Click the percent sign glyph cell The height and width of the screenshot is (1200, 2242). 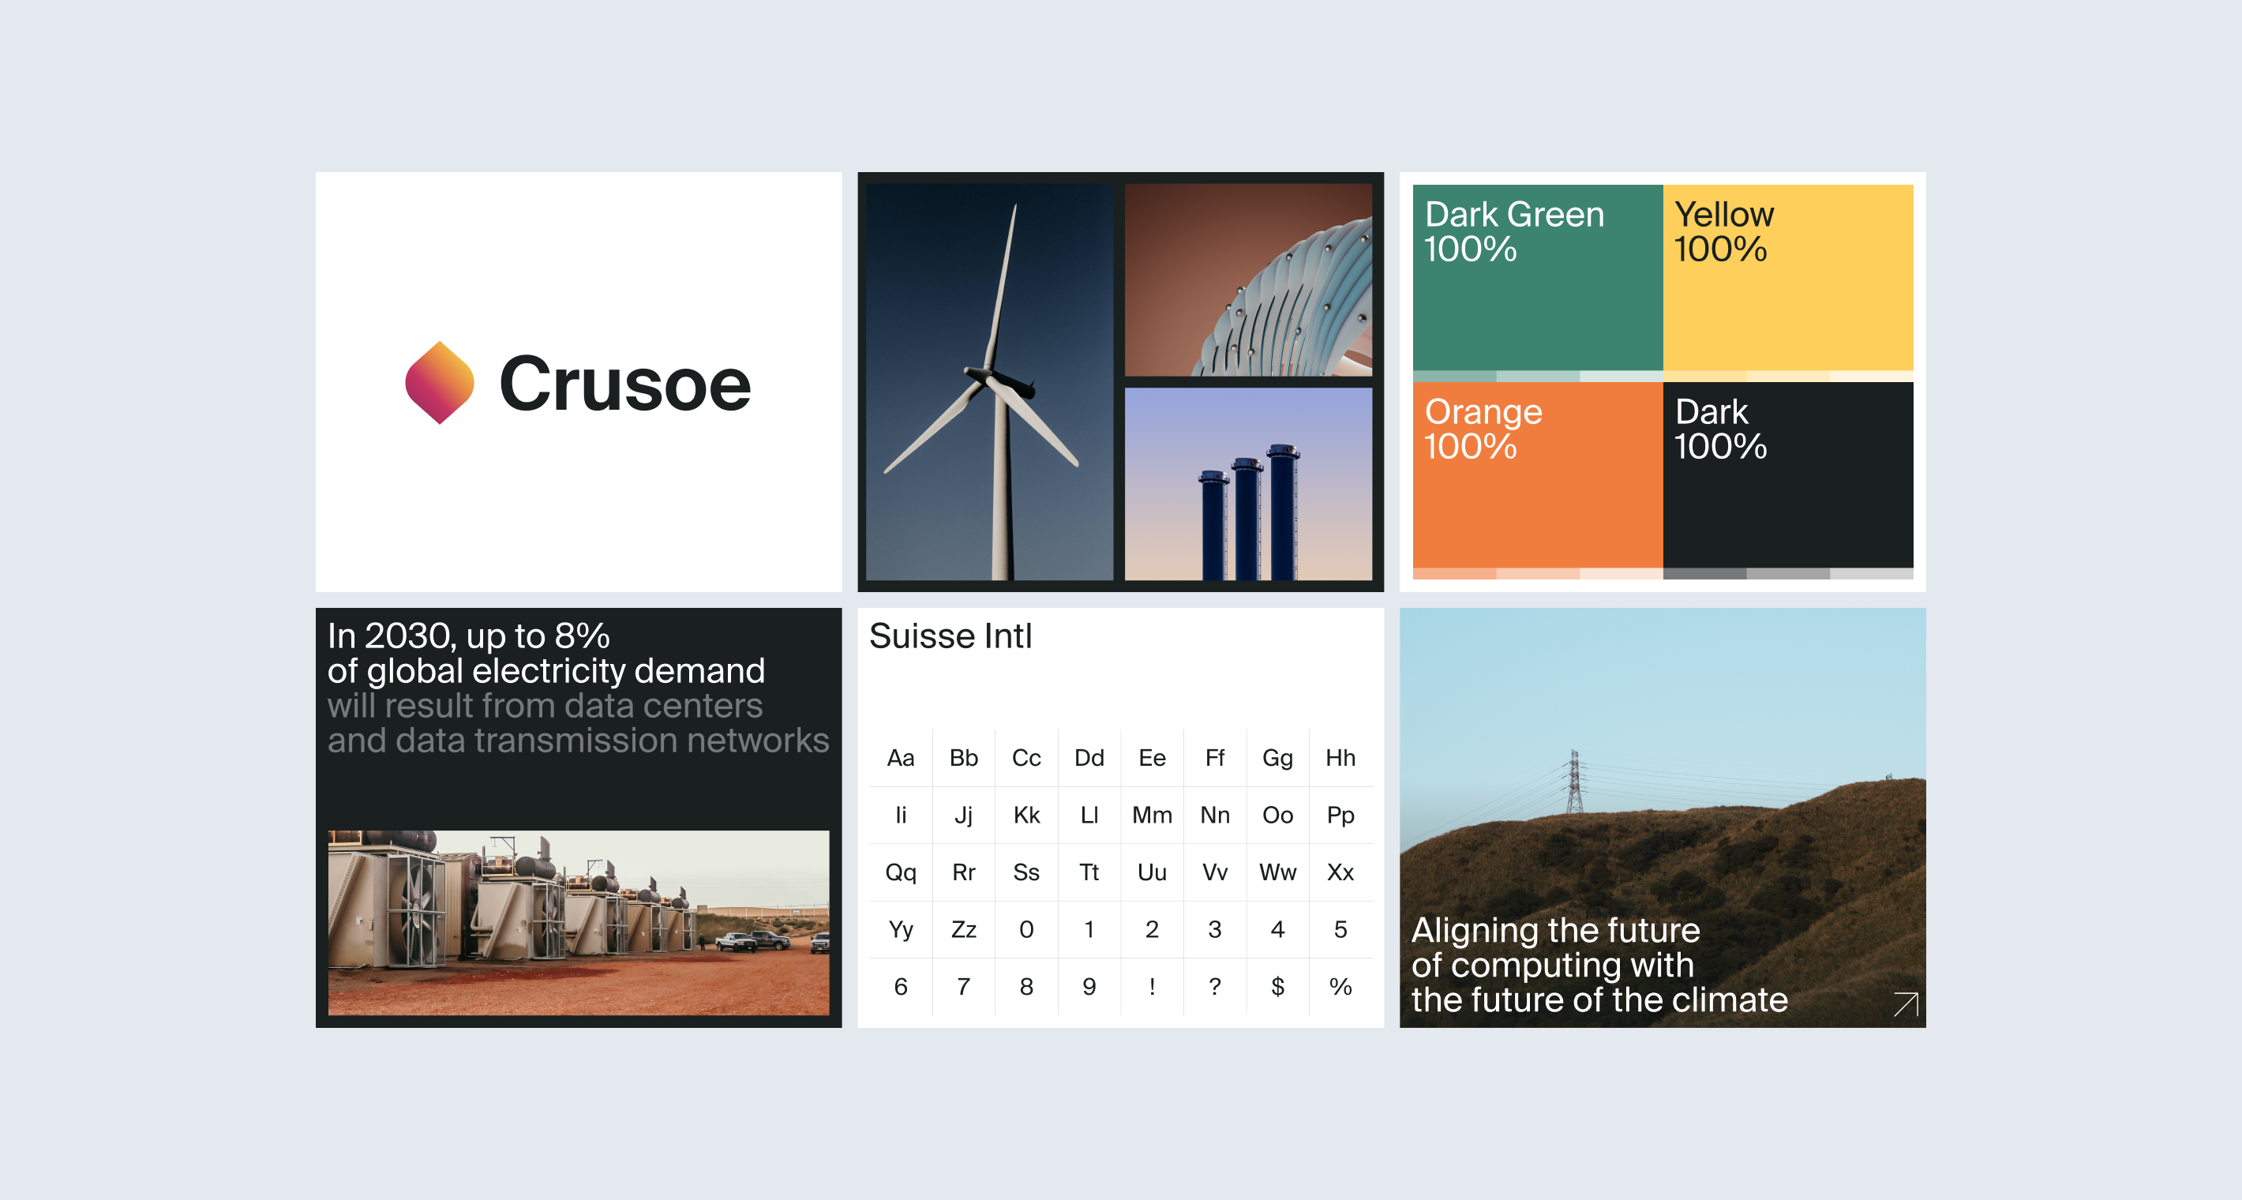[x=1340, y=986]
